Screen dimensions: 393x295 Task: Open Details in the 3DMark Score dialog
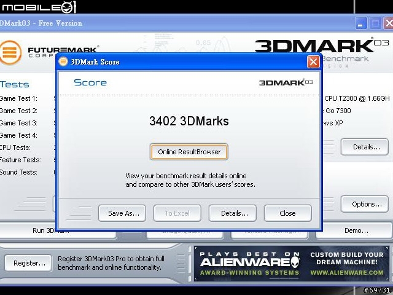(x=233, y=213)
